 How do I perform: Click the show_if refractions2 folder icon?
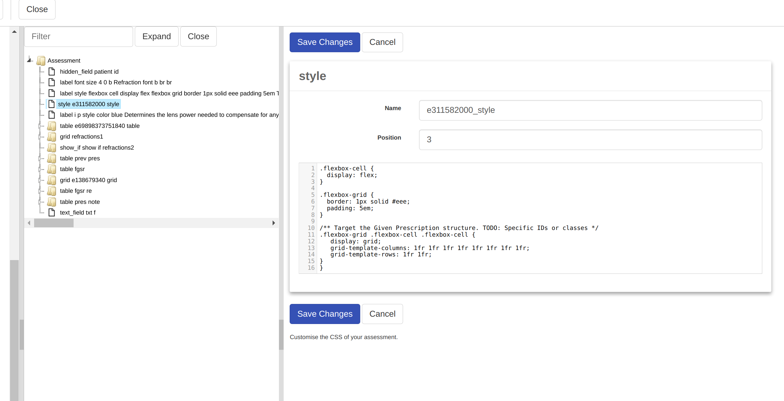coord(52,148)
